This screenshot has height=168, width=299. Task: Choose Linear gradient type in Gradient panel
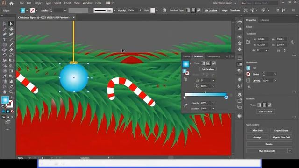click(x=203, y=63)
